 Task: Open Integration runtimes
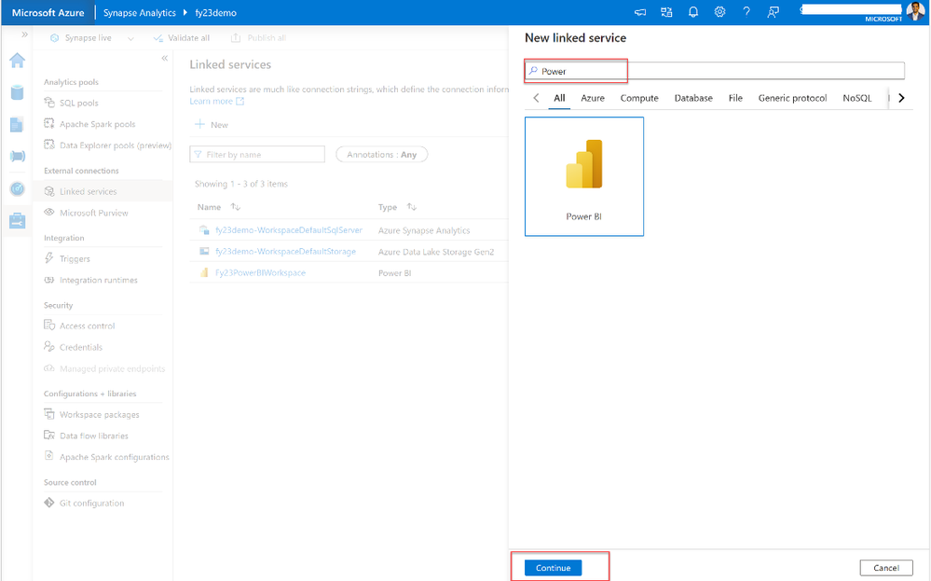pos(99,280)
